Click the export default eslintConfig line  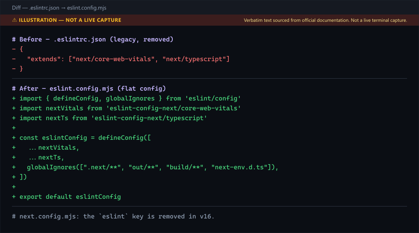(67, 197)
